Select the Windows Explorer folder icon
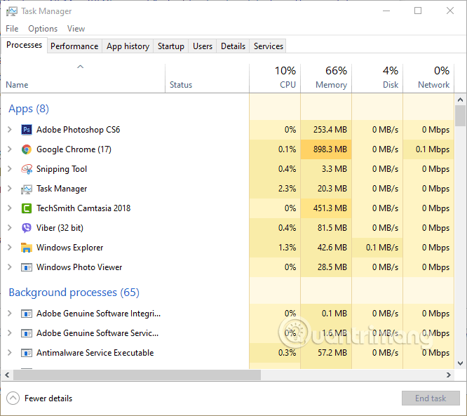 [x=27, y=248]
